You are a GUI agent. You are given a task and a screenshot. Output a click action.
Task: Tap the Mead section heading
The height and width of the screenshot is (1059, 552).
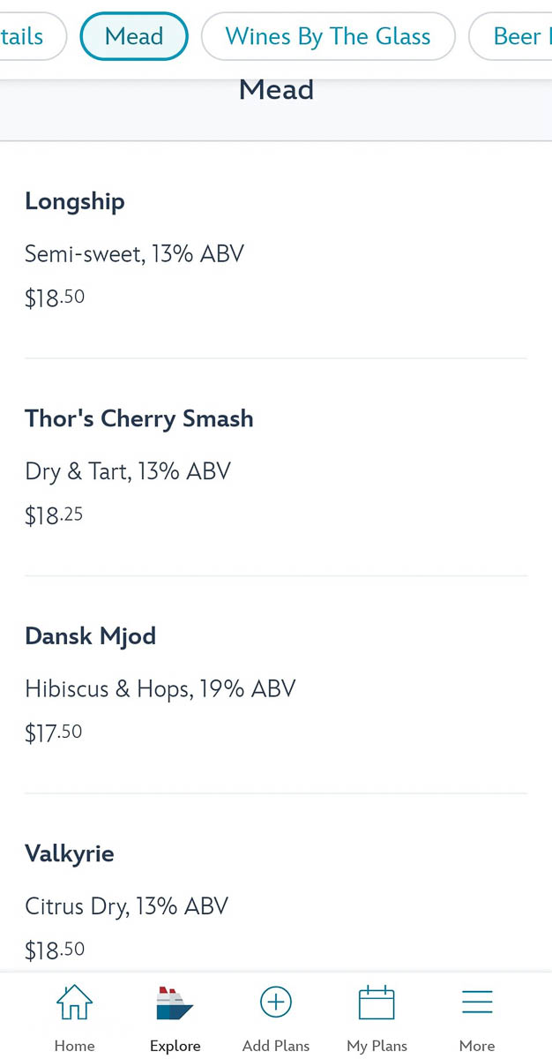click(276, 89)
